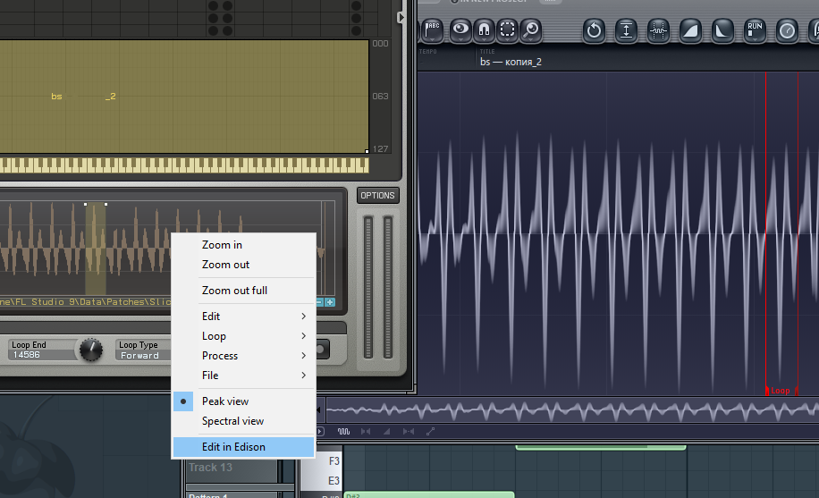Click the bowtie marker icon after the ramp icon

tap(409, 431)
